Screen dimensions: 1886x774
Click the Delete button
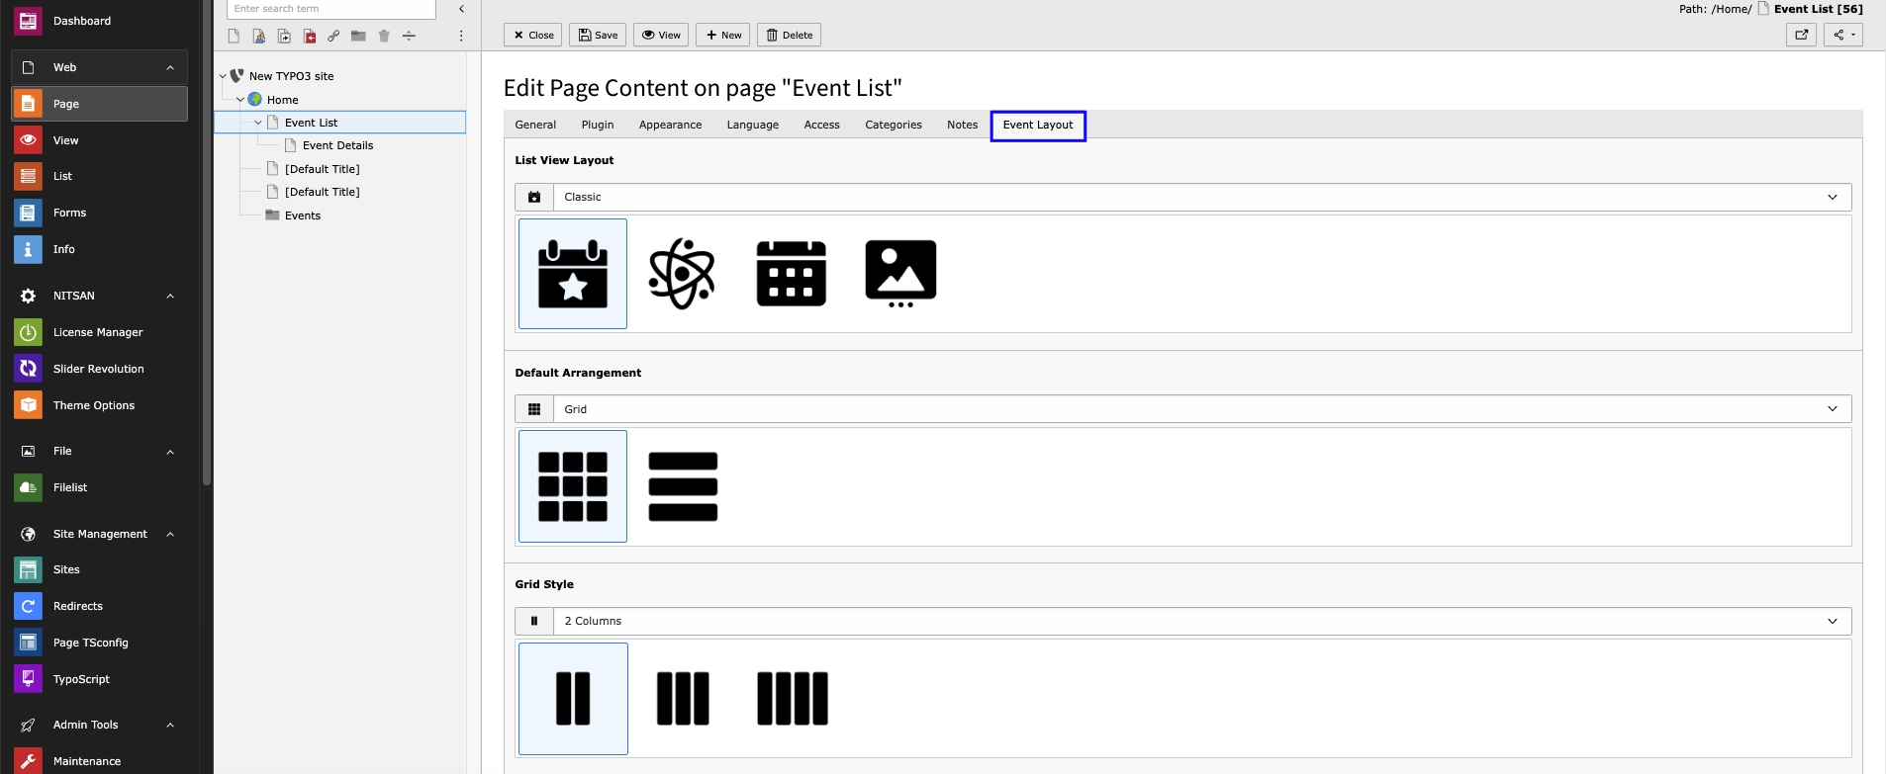tap(790, 35)
